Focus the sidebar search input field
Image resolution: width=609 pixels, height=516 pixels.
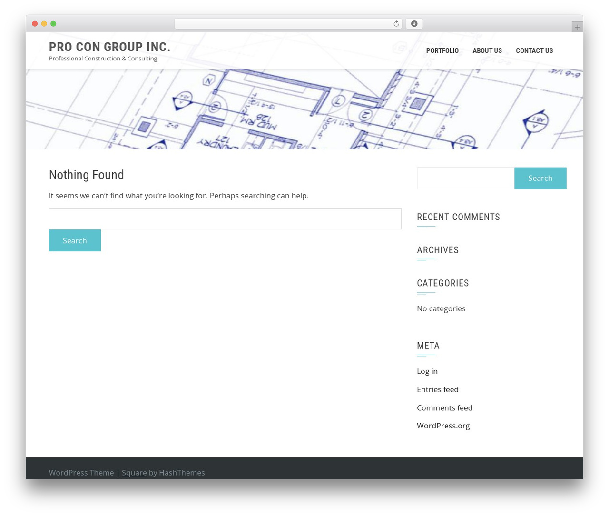tap(466, 178)
